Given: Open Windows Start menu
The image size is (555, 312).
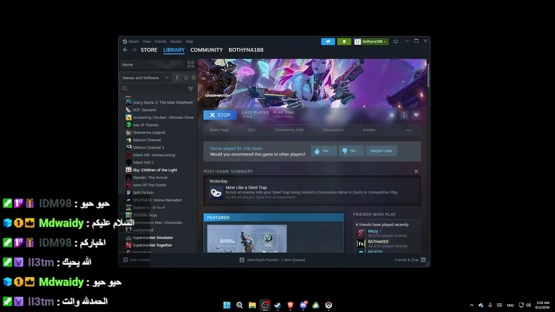Looking at the screenshot, I should (x=227, y=305).
